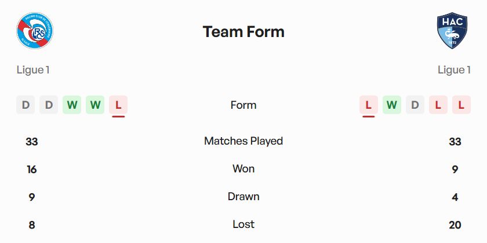
Task: Click the Form row label
Action: tap(244, 105)
